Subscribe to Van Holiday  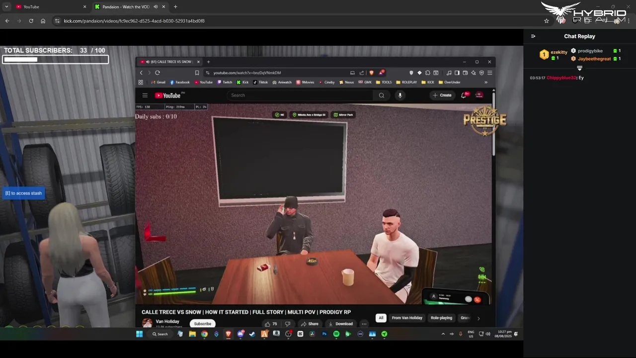coord(202,324)
